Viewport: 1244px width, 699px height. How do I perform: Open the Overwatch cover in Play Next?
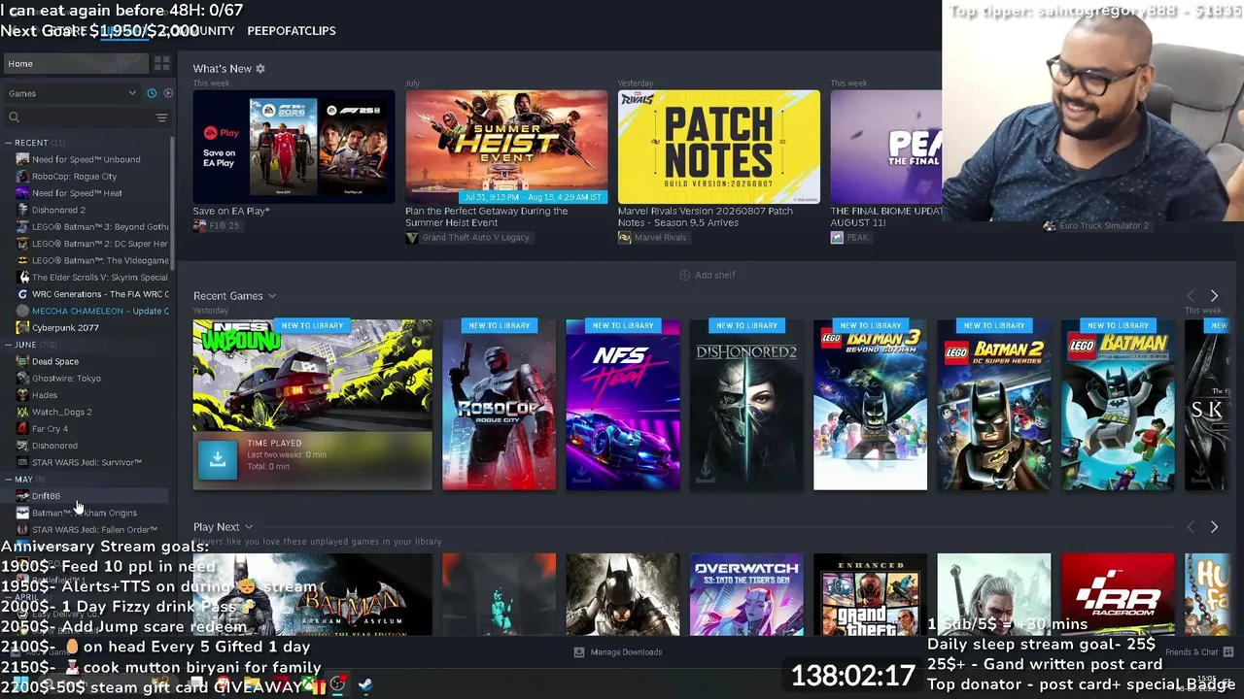point(746,594)
